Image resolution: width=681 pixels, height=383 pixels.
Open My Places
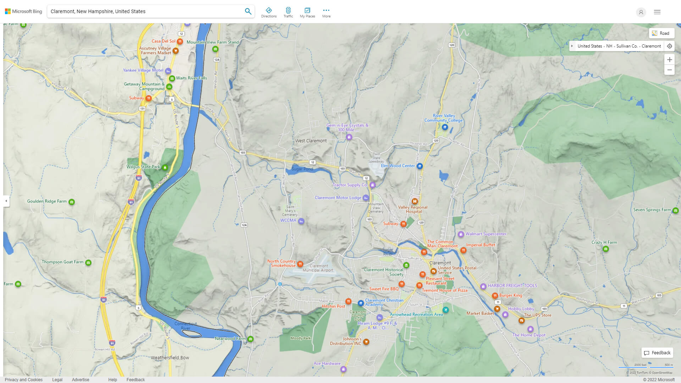point(307,11)
